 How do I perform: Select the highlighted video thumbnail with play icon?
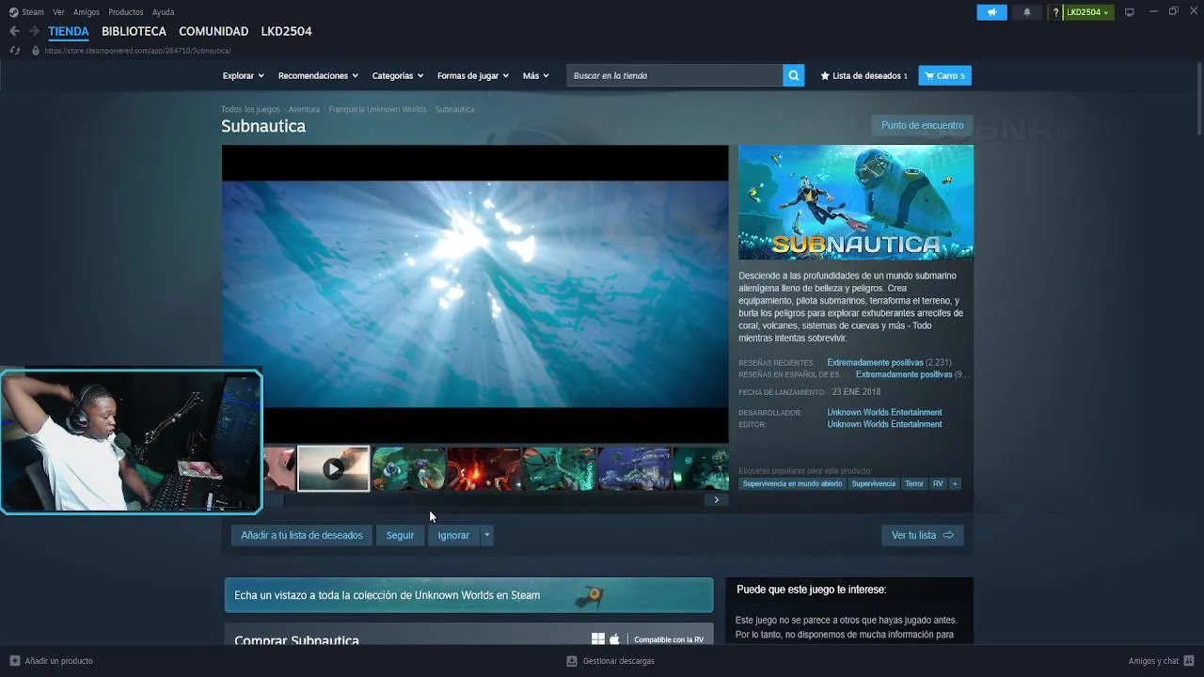334,468
